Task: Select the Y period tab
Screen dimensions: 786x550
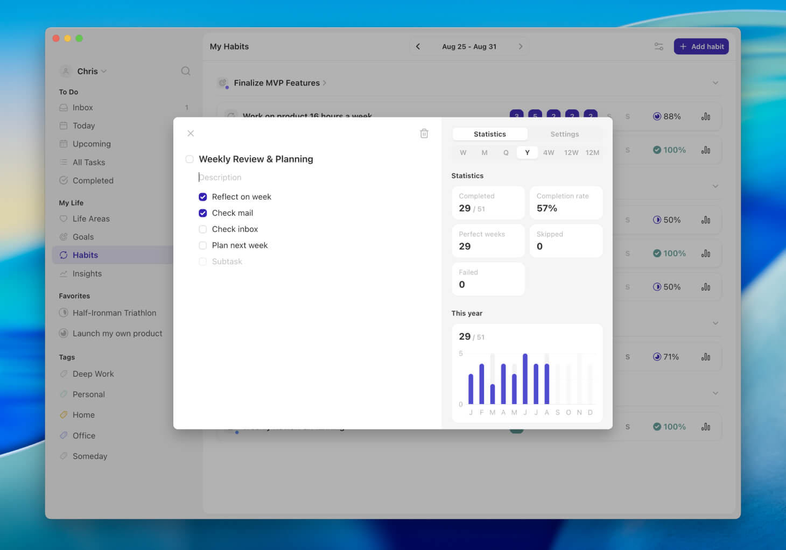Action: tap(528, 153)
